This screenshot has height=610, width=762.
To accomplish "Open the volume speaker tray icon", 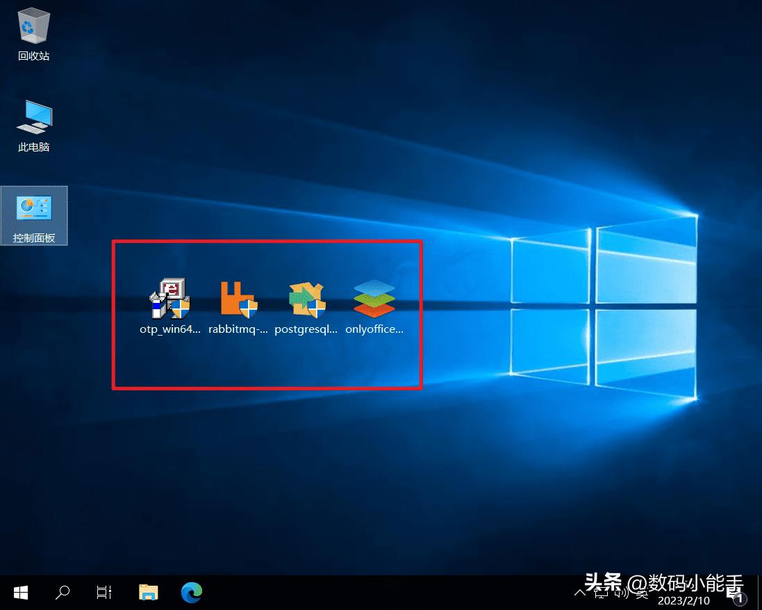I will [622, 593].
